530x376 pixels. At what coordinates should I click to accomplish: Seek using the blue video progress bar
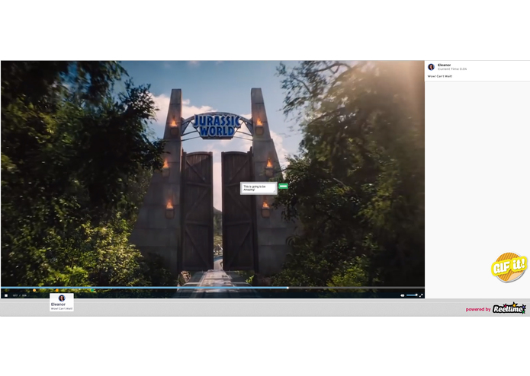(x=144, y=288)
